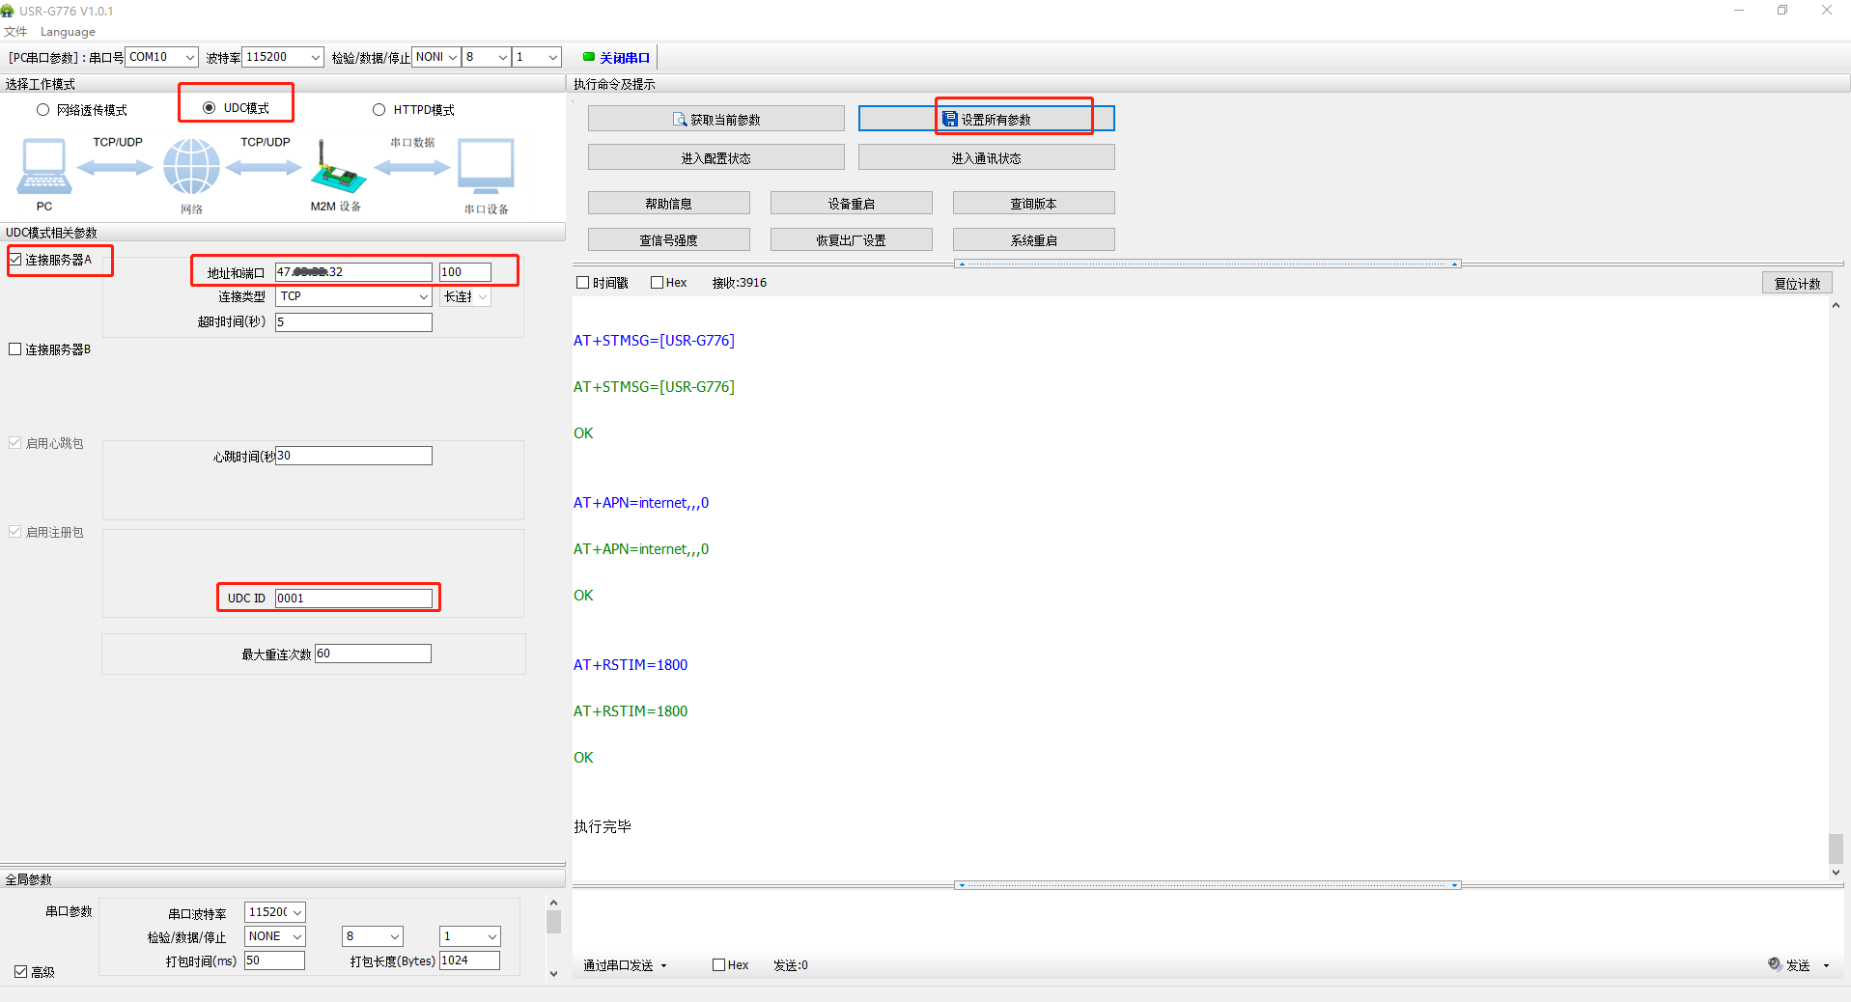Toggle the 时间戳 checkbox
This screenshot has height=1002, width=1851.
[x=583, y=283]
